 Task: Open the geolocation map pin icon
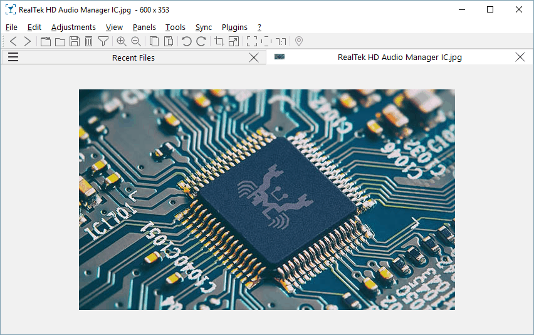pos(299,41)
